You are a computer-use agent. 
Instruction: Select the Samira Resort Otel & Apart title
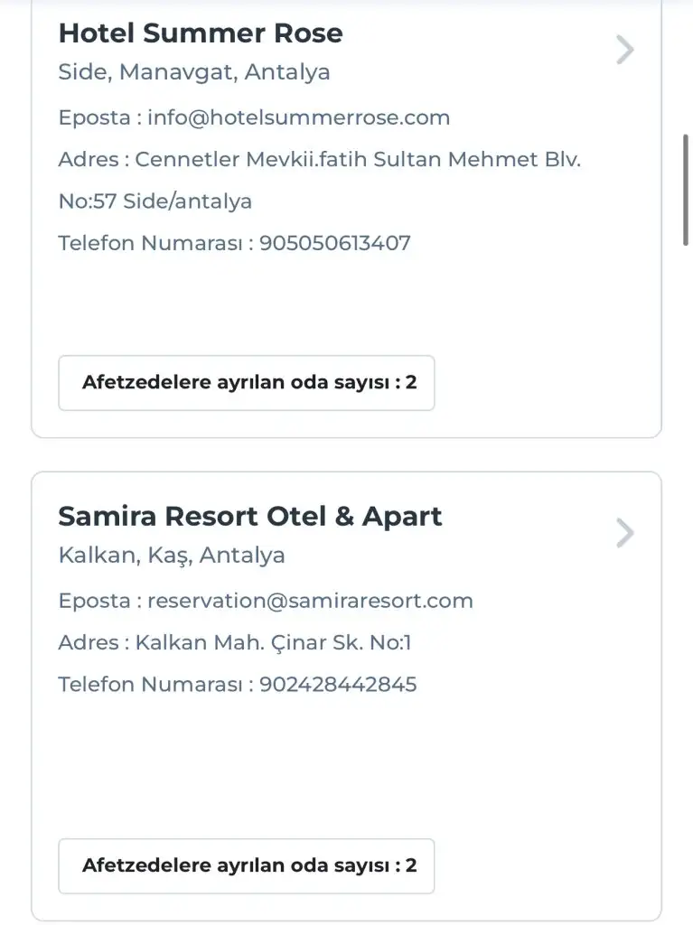pyautogui.click(x=250, y=517)
